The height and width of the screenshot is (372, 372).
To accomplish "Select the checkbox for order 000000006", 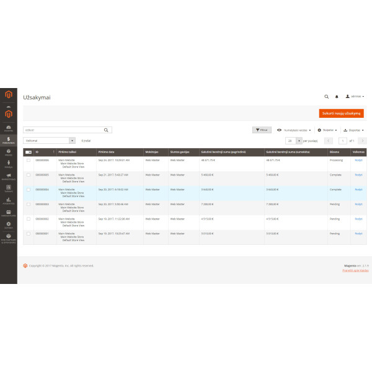I will pyautogui.click(x=29, y=160).
